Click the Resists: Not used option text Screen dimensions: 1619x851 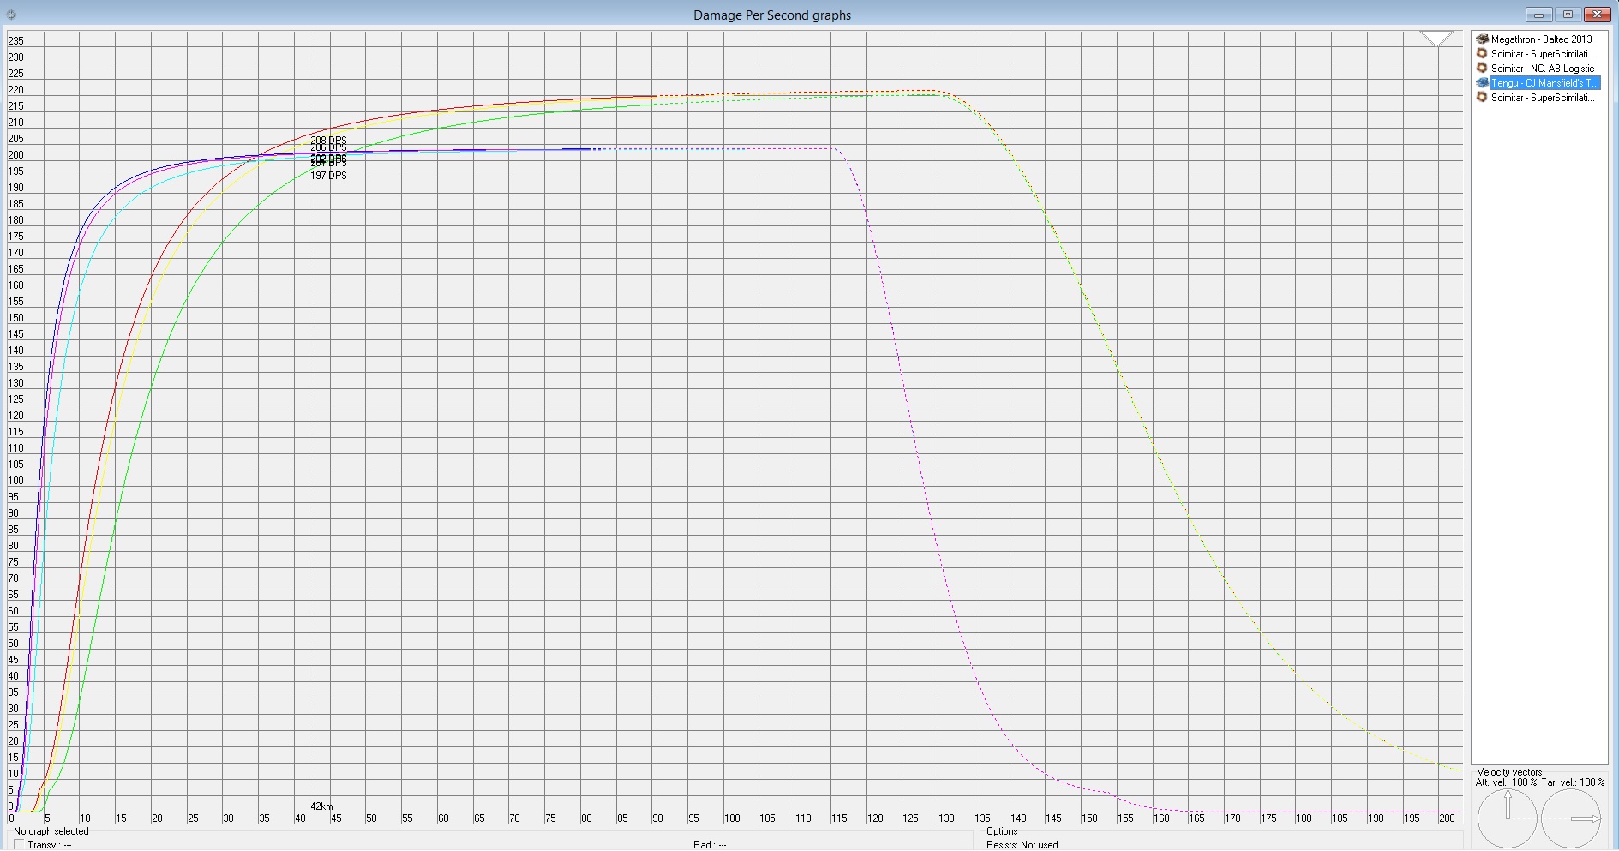(x=1022, y=845)
